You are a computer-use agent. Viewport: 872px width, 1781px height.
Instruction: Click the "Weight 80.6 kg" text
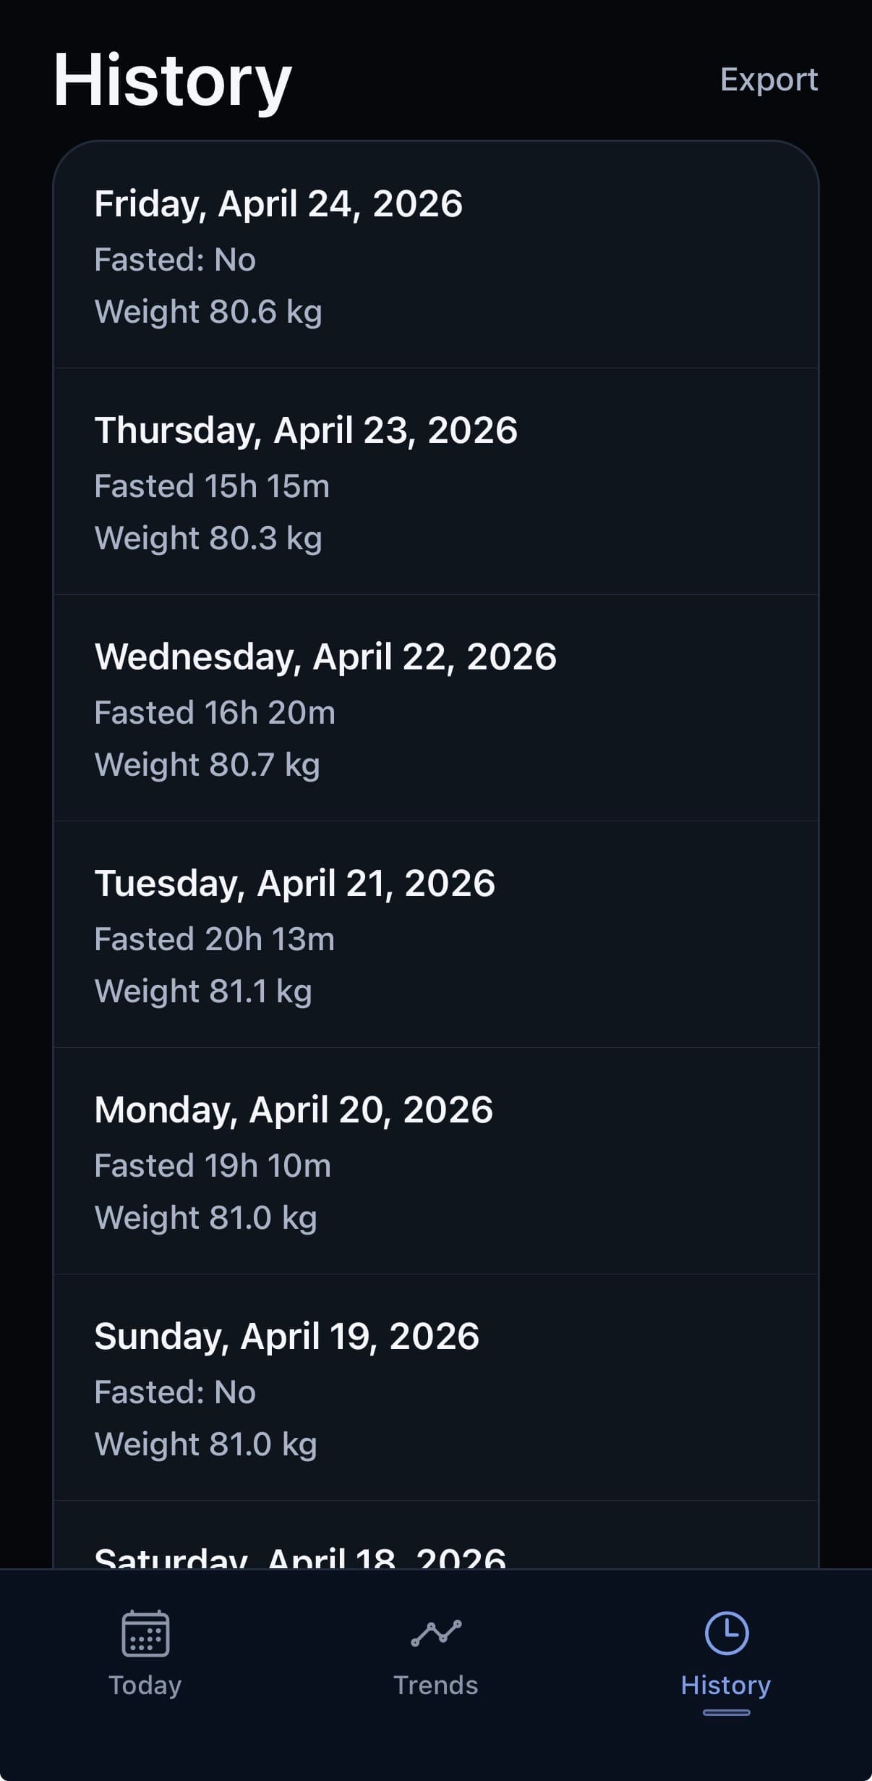[x=208, y=312]
